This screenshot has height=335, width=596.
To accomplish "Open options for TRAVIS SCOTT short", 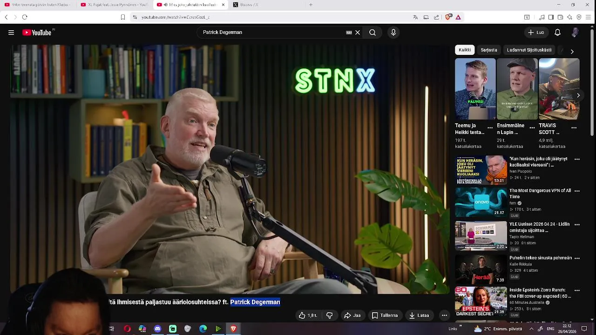I will point(574,127).
